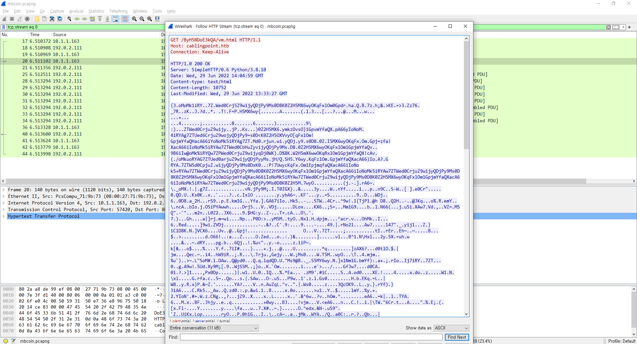
Task: Open the Telephony menu
Action: click(118, 11)
